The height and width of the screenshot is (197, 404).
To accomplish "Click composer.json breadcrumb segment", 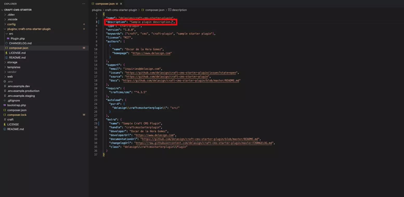I will [155, 10].
